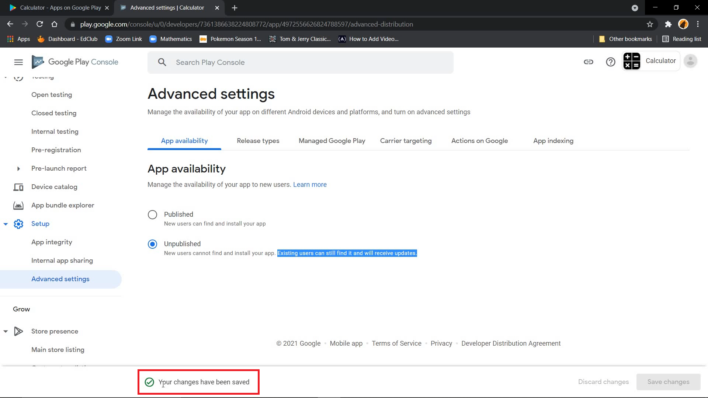Image resolution: width=708 pixels, height=398 pixels.
Task: Click the Setup gear icon
Action: [18, 224]
